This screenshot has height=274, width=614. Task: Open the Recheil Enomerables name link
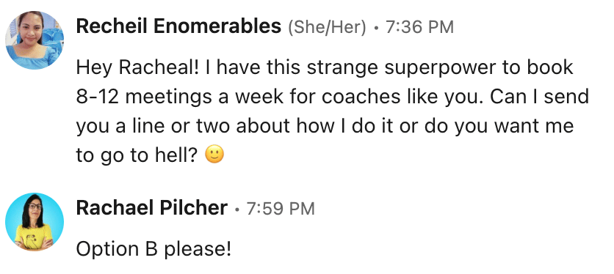(x=178, y=27)
